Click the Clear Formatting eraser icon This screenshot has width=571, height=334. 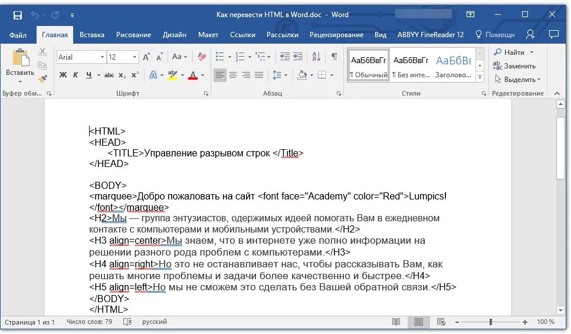(x=202, y=57)
